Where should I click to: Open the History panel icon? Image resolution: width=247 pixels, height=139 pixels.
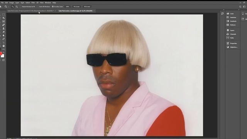point(222,14)
